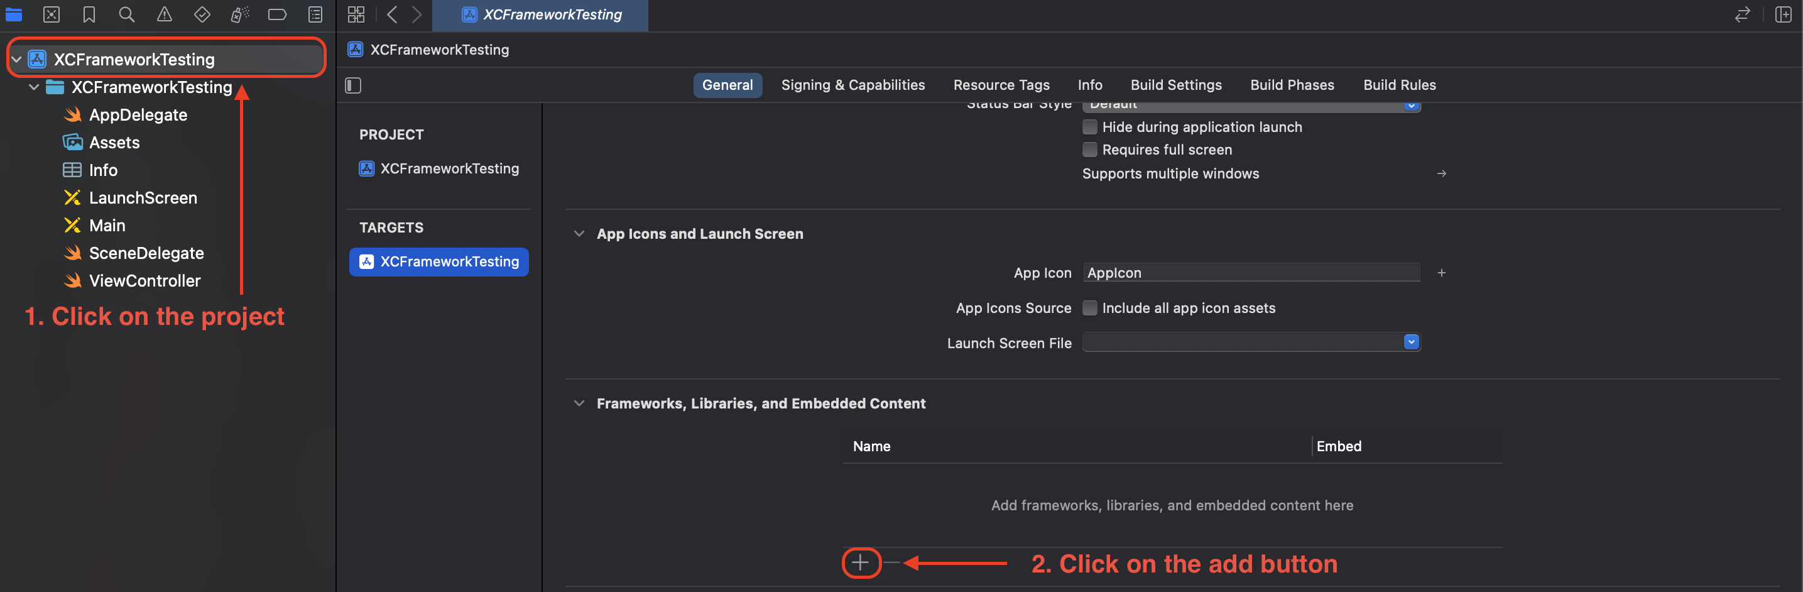Select XCFrameworkTesting under PROJECT

point(440,168)
